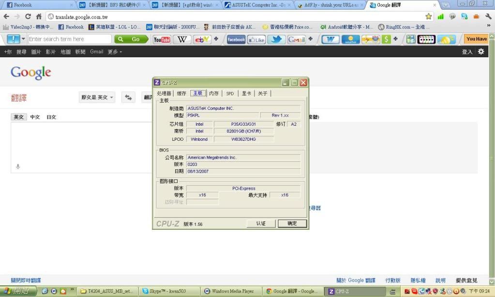Click the ASUSTeK Computer INC. manufacturer value

pyautogui.click(x=243, y=108)
